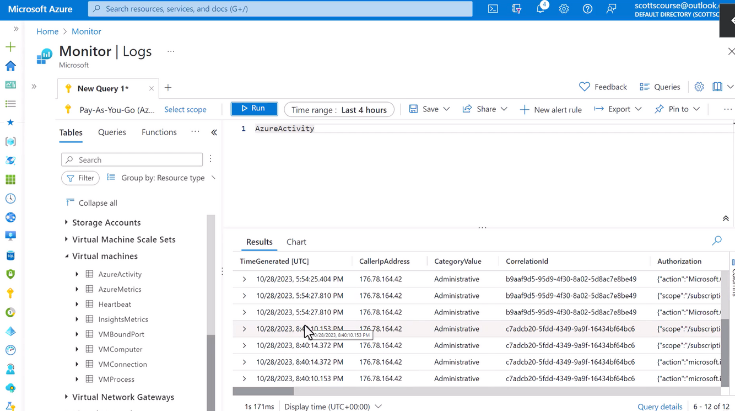Viewport: 735px width, 411px height.
Task: Expand the Heartbeat table node
Action: (x=77, y=305)
